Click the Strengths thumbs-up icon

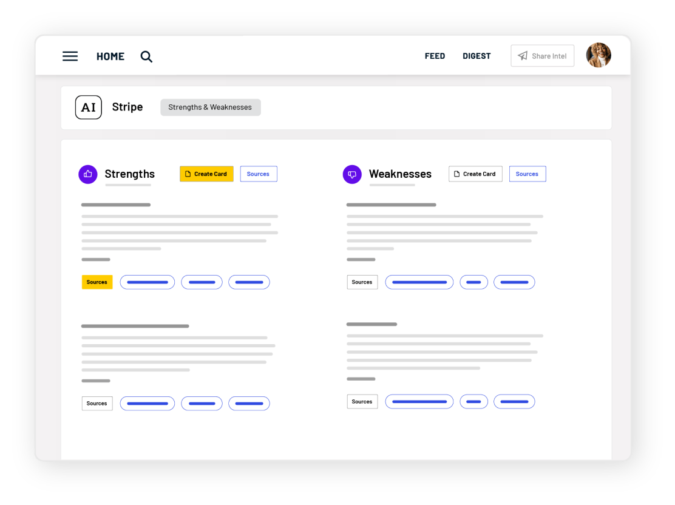(88, 174)
